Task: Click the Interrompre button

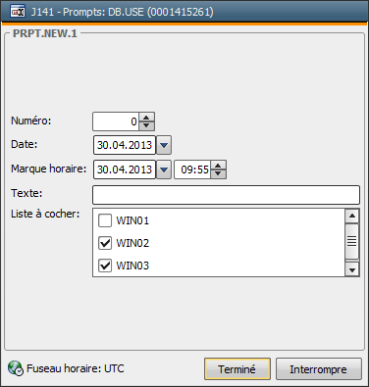Action: tap(319, 369)
